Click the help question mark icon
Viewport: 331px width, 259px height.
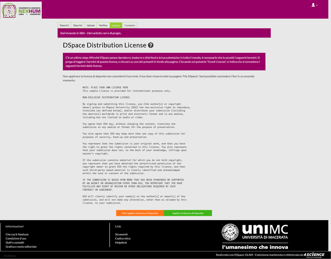point(150,45)
